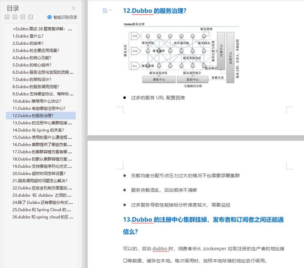
Task: Open outline item 3.Dubbo 的主要应用场景?
Action: [x=36, y=50]
